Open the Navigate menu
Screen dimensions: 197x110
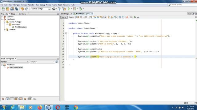(x=17, y=5)
